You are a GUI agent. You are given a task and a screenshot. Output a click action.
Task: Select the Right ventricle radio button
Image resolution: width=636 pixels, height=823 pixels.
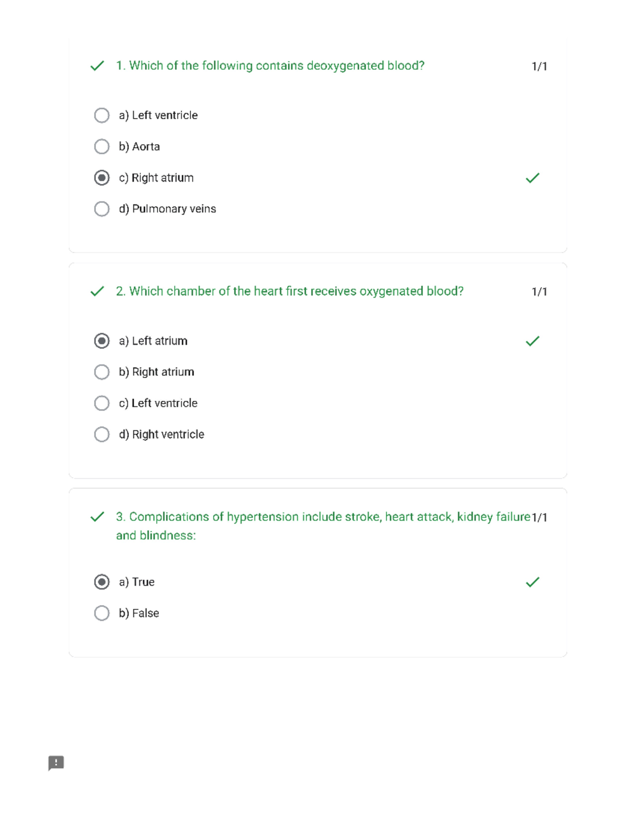(102, 435)
